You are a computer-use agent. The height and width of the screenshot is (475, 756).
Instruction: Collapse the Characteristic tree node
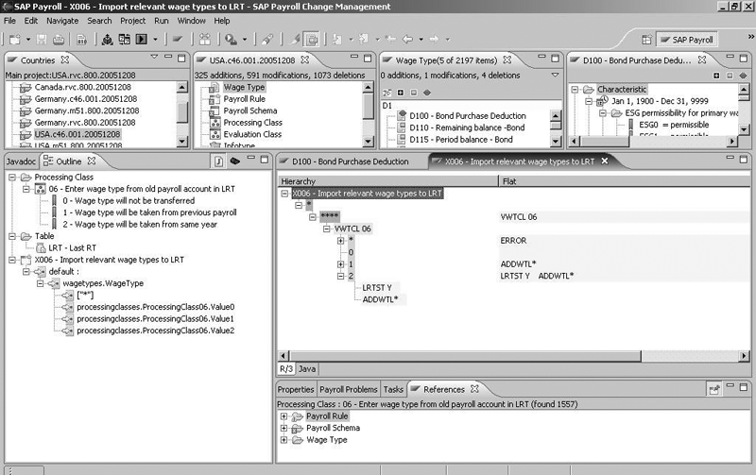576,90
